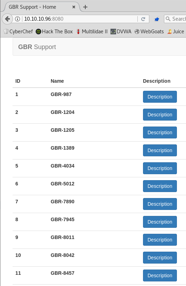
Task: Close the GBR Support - Home tab
Action: coord(74,7)
